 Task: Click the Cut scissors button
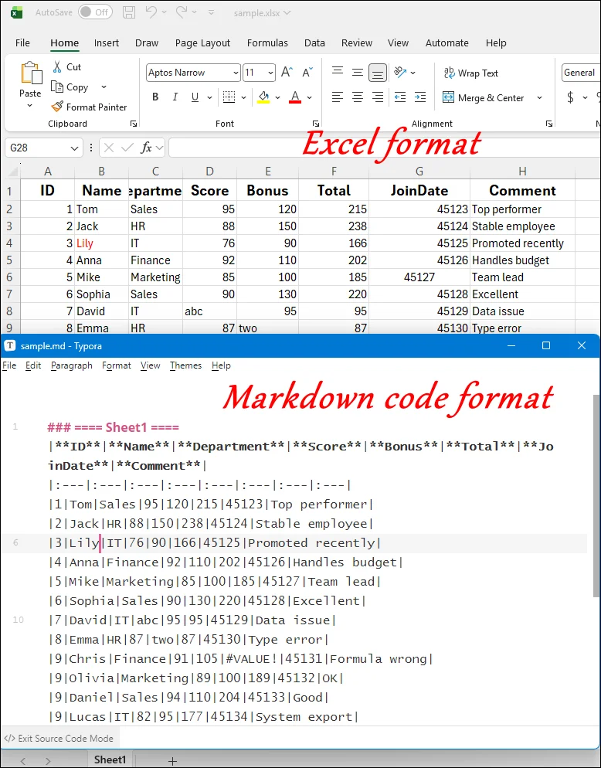click(x=66, y=67)
